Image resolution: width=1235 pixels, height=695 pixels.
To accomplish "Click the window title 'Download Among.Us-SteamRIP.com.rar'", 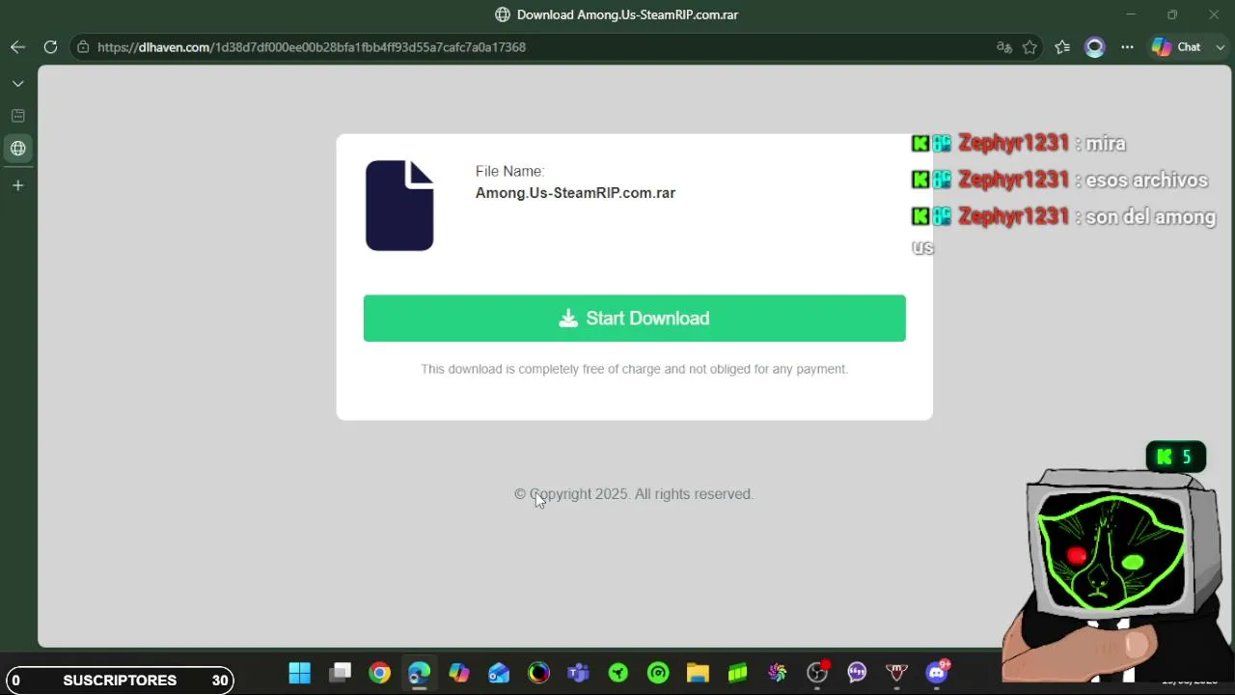I will tap(627, 14).
